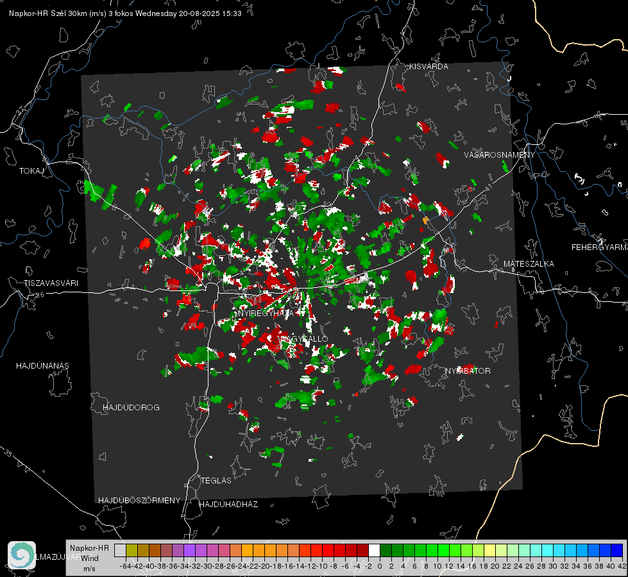The width and height of the screenshot is (628, 577).
Task: Select the NYÍREGYHÁZA label near radar center
Action: click(265, 313)
